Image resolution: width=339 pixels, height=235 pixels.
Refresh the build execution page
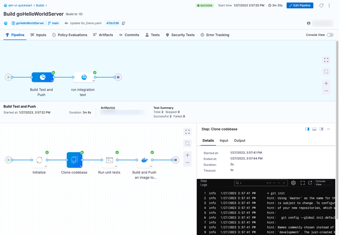click(x=321, y=6)
